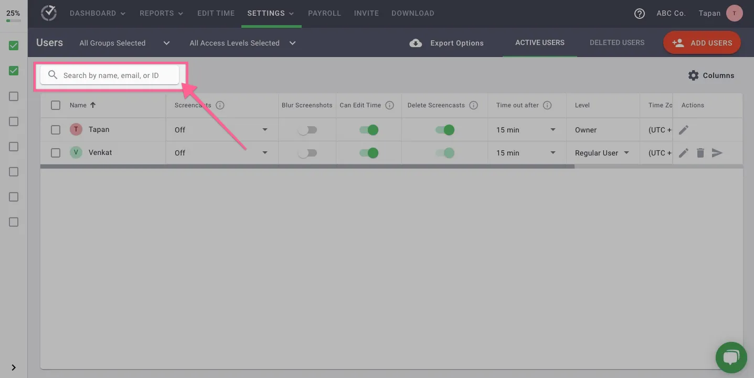754x378 pixels.
Task: Click the horizontal table scrollbar
Action: [x=307, y=166]
